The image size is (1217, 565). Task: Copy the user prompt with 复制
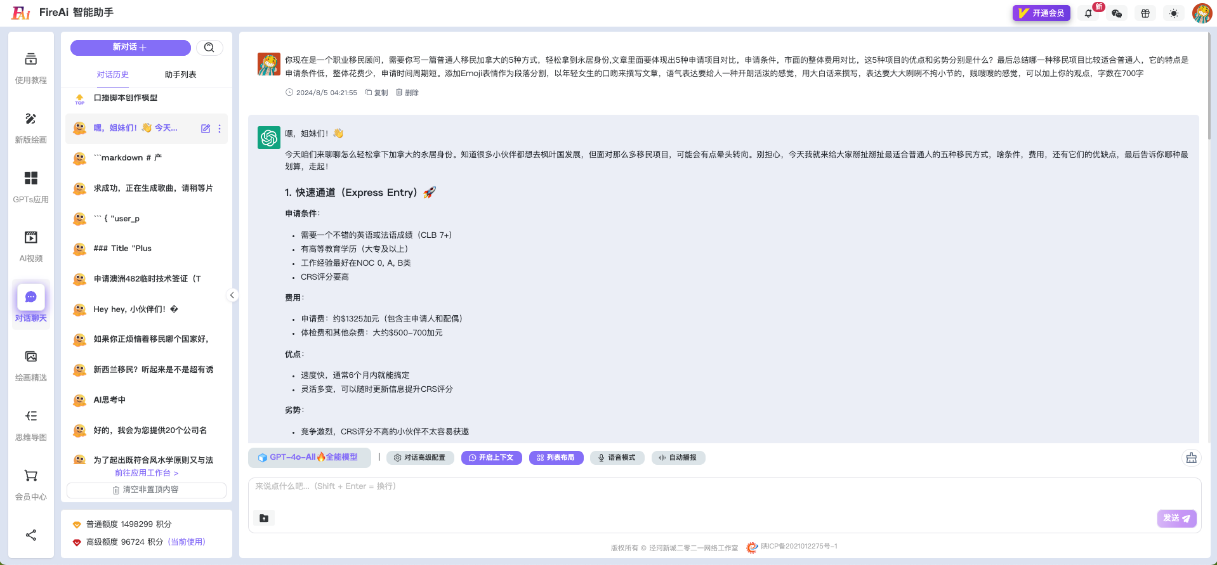[x=377, y=93]
